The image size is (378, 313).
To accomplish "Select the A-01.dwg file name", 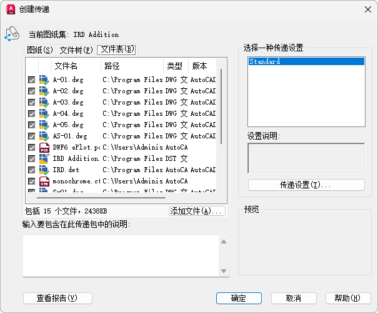I will pos(68,80).
